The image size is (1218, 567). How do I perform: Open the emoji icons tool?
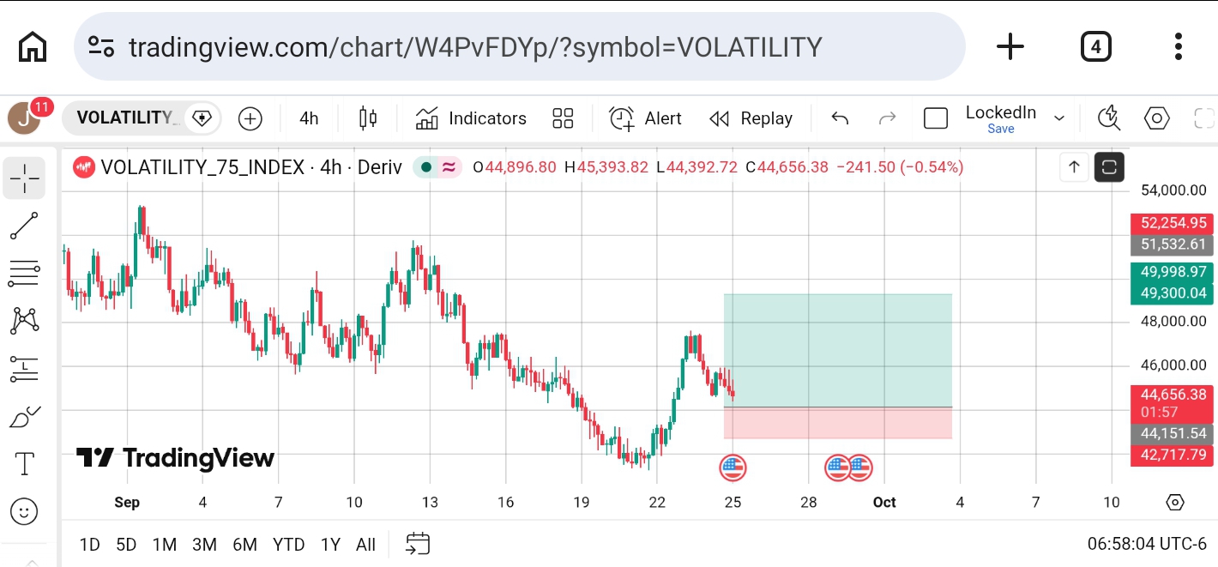pos(25,512)
